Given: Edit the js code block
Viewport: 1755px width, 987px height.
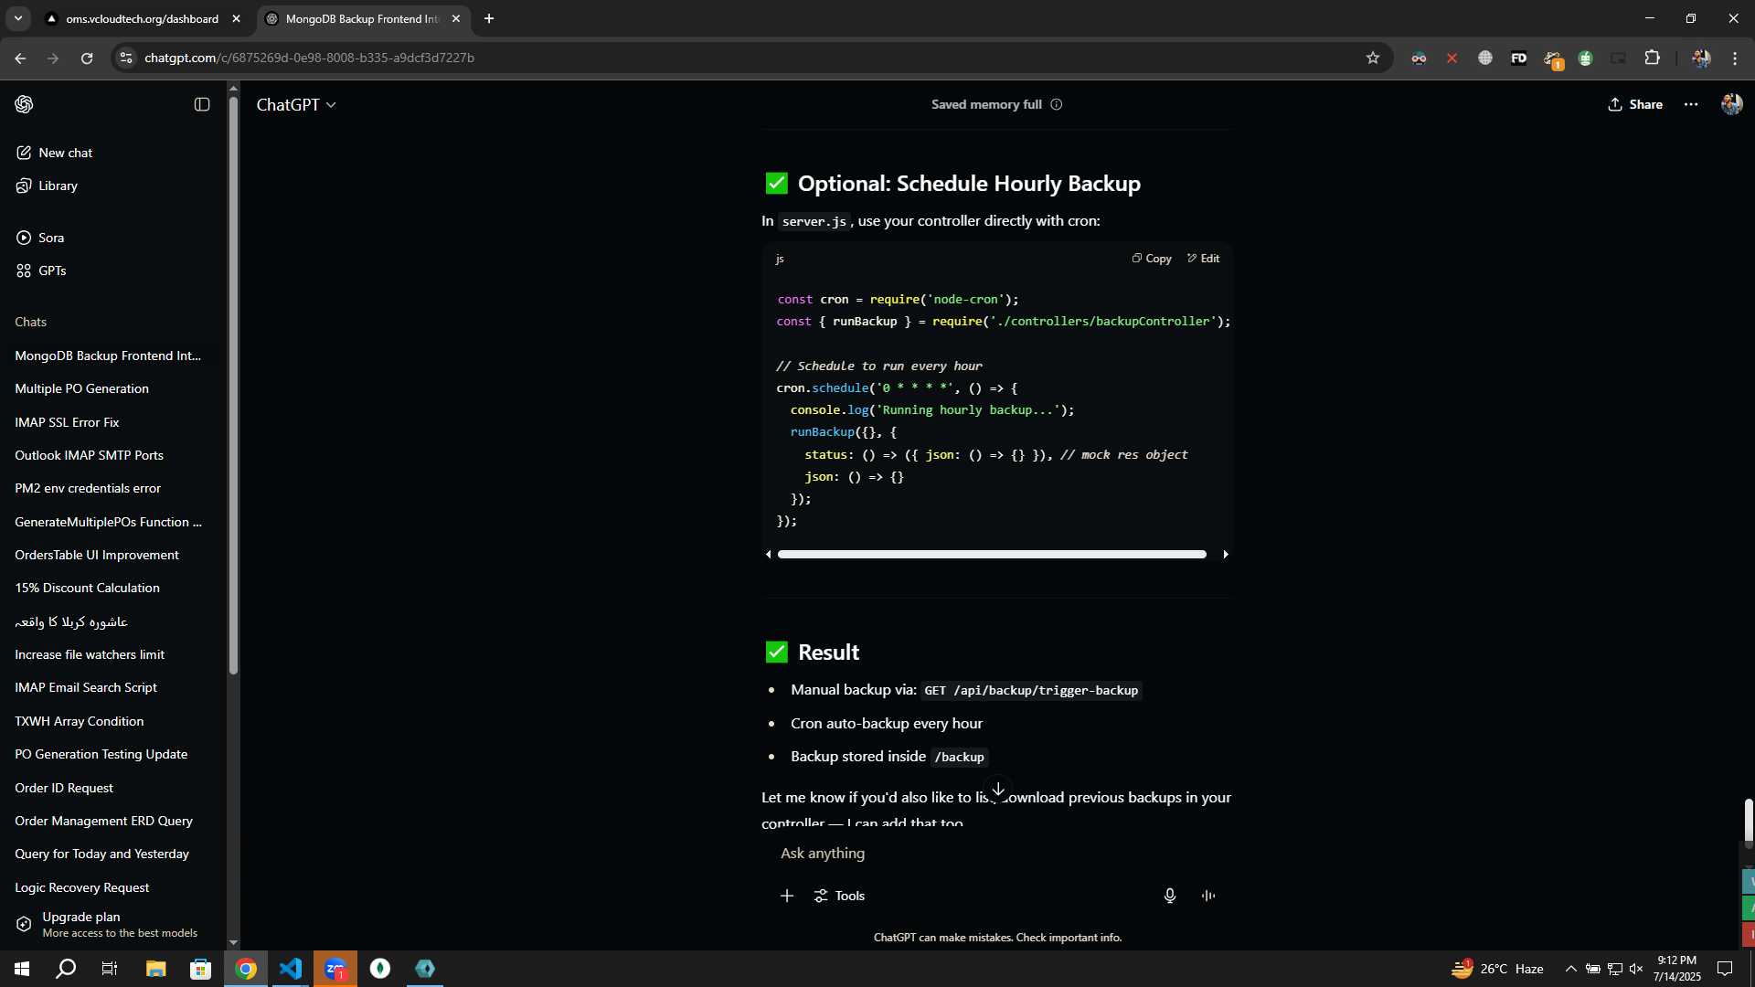Looking at the screenshot, I should [x=1203, y=259].
